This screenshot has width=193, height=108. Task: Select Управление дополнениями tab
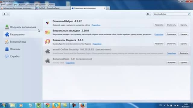[x=88, y=8]
